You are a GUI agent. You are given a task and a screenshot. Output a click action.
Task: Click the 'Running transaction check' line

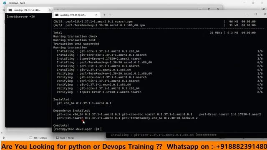point(75,36)
